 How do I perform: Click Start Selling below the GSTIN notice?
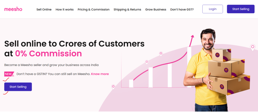[18, 87]
